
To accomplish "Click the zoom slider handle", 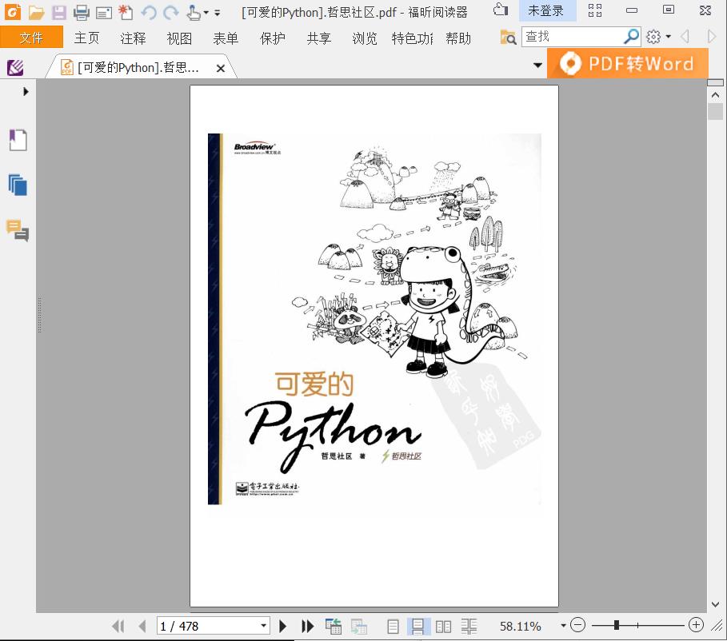I will click(x=616, y=625).
